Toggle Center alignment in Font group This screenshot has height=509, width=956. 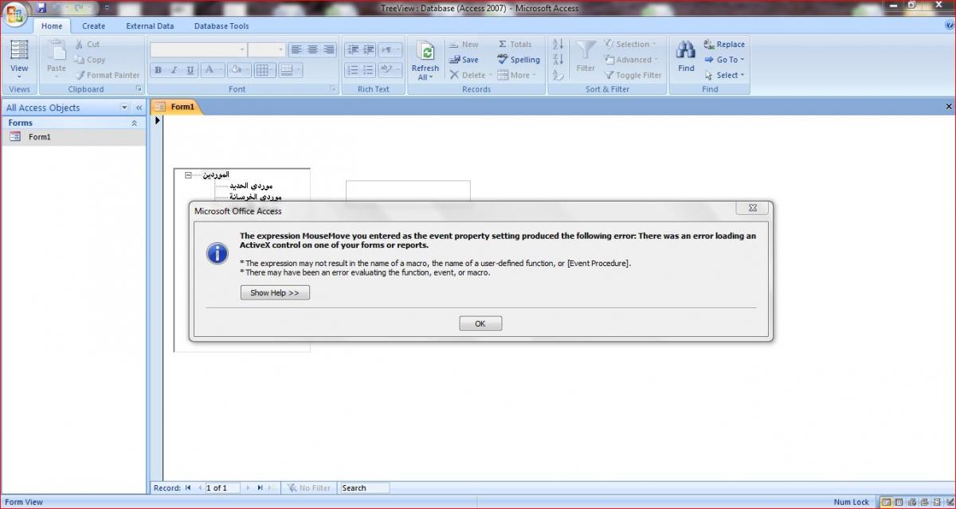pos(312,49)
